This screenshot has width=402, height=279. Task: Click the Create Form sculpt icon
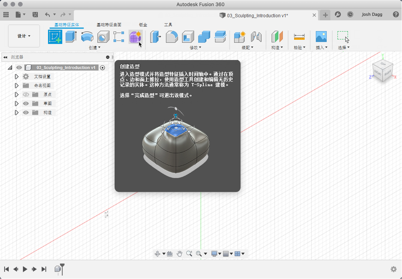[135, 37]
